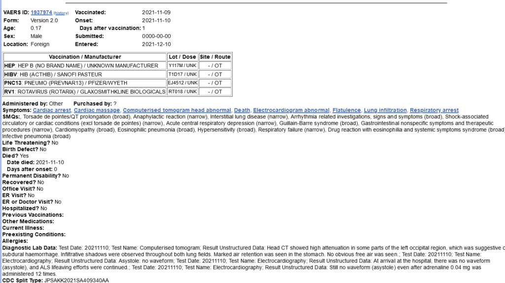The image size is (505, 283).
Task: Click the Permanent Disability? label
Action: [32, 175]
